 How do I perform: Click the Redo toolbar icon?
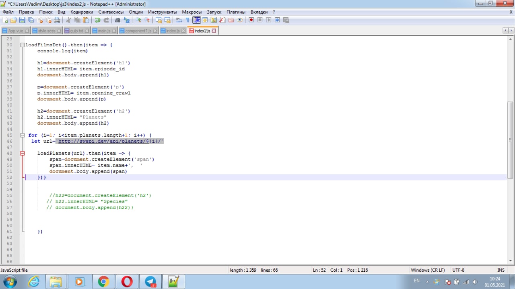(106, 20)
